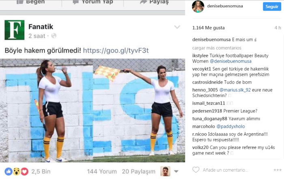This screenshot has height=179, width=284.
Task: Open the goo.gl/tyvF3t link
Action: (x=116, y=50)
